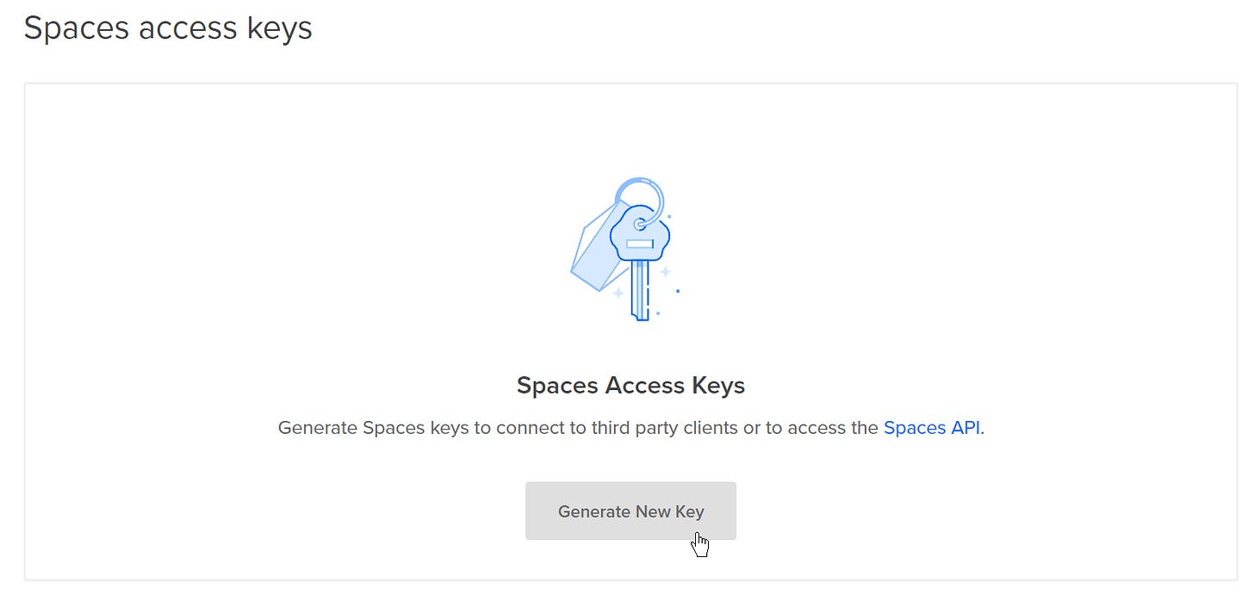Click the light-blue tag shape
1254x601 pixels.
593,252
